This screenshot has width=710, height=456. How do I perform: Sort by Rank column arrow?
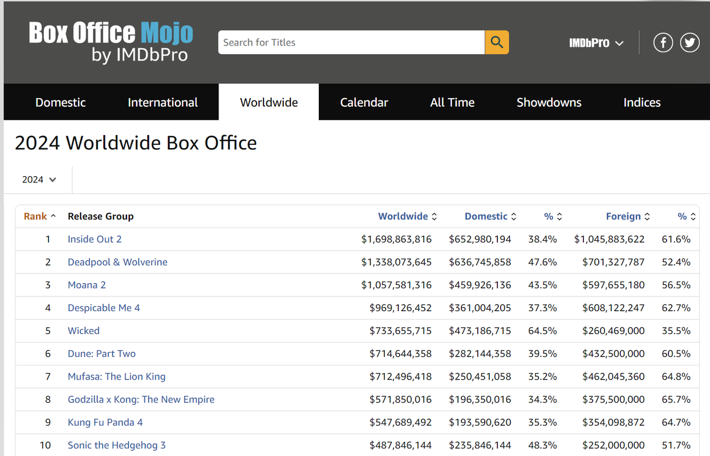54,216
